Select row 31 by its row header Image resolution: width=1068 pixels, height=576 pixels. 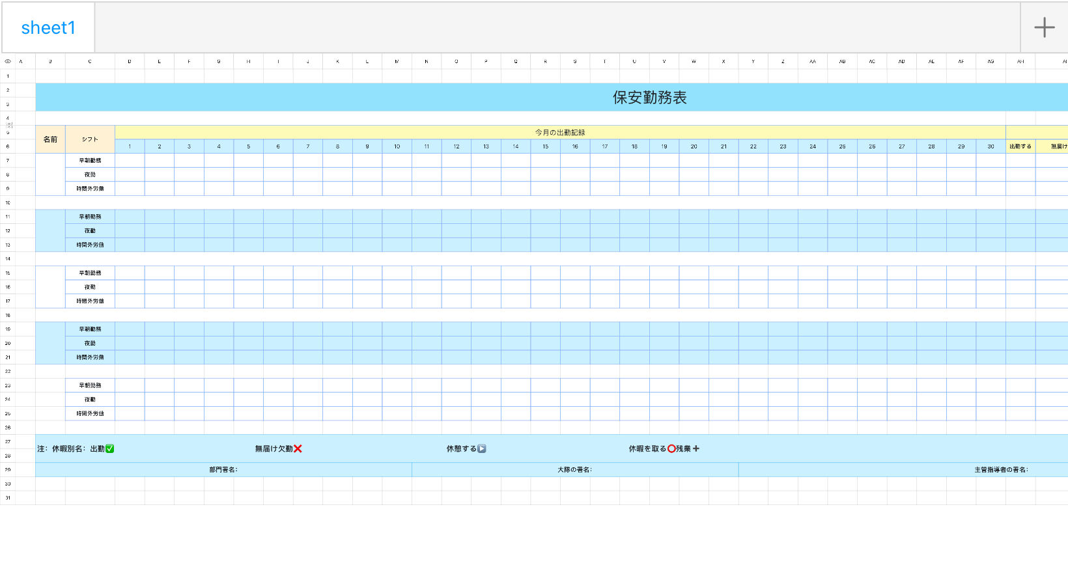(8, 498)
